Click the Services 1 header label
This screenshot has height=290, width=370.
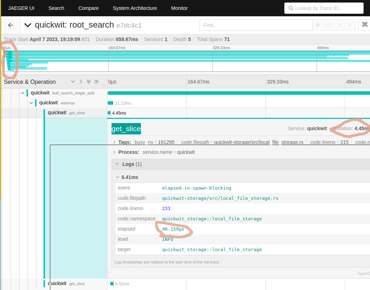(x=156, y=39)
